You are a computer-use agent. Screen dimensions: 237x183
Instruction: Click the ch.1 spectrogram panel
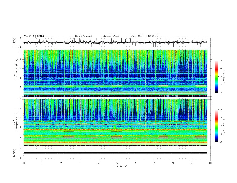[116, 73]
